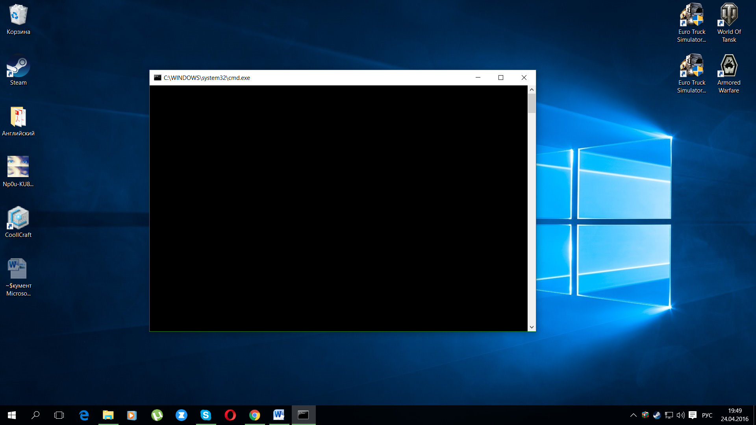
Task: Switch the РУС input language indicator
Action: (x=707, y=415)
